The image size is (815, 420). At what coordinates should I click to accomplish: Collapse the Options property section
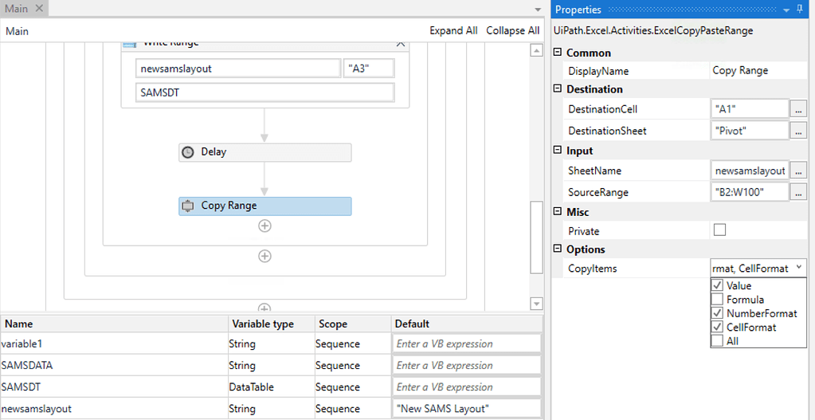coord(558,249)
